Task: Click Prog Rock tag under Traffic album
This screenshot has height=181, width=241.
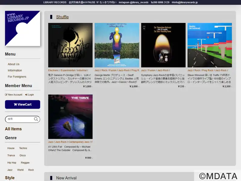Action: point(208,70)
